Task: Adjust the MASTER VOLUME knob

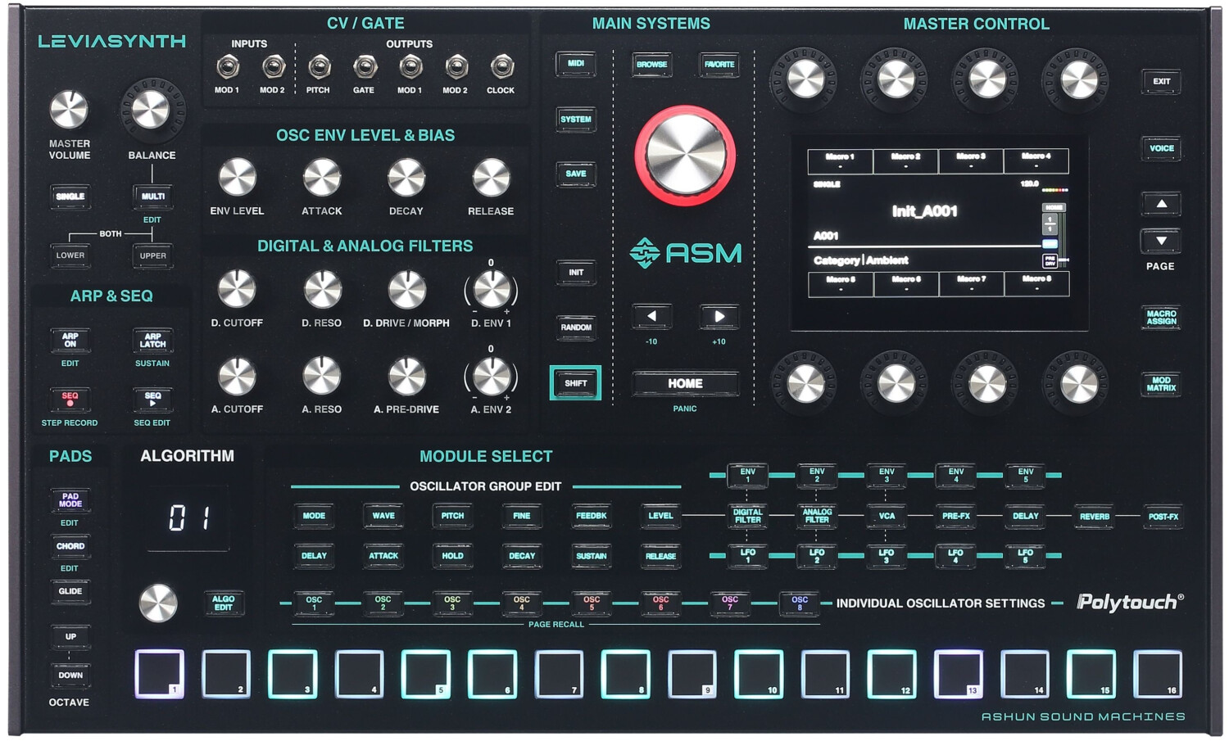Action: click(70, 110)
